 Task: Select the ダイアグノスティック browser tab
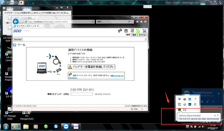coord(29,26)
